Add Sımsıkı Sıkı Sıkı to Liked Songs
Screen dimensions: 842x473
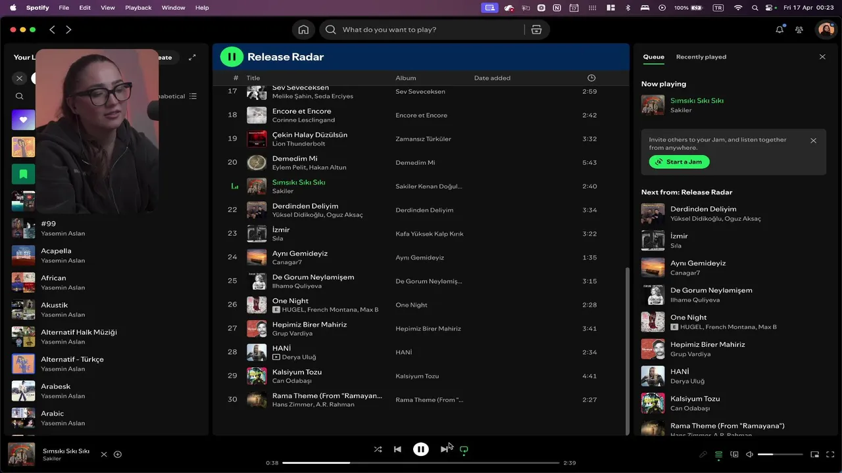[x=118, y=454]
